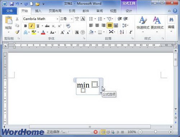Click the 编辑 button
180x137 pixels.
171,24
